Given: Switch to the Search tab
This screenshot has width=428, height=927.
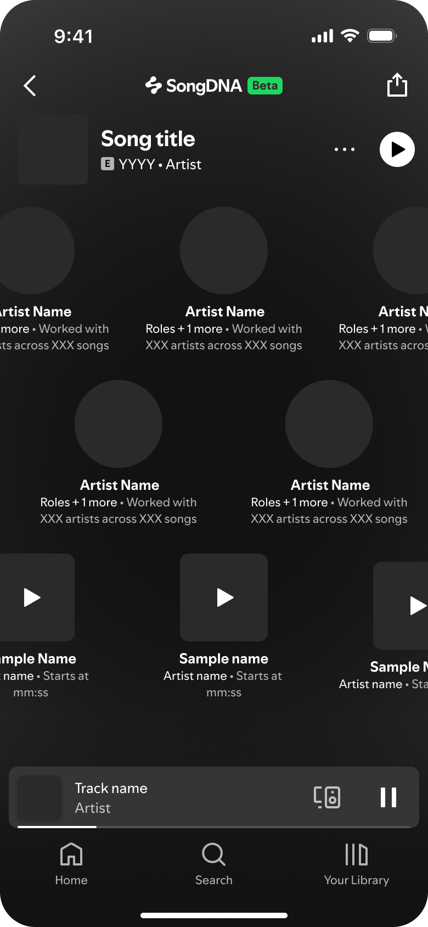Looking at the screenshot, I should click(x=214, y=864).
